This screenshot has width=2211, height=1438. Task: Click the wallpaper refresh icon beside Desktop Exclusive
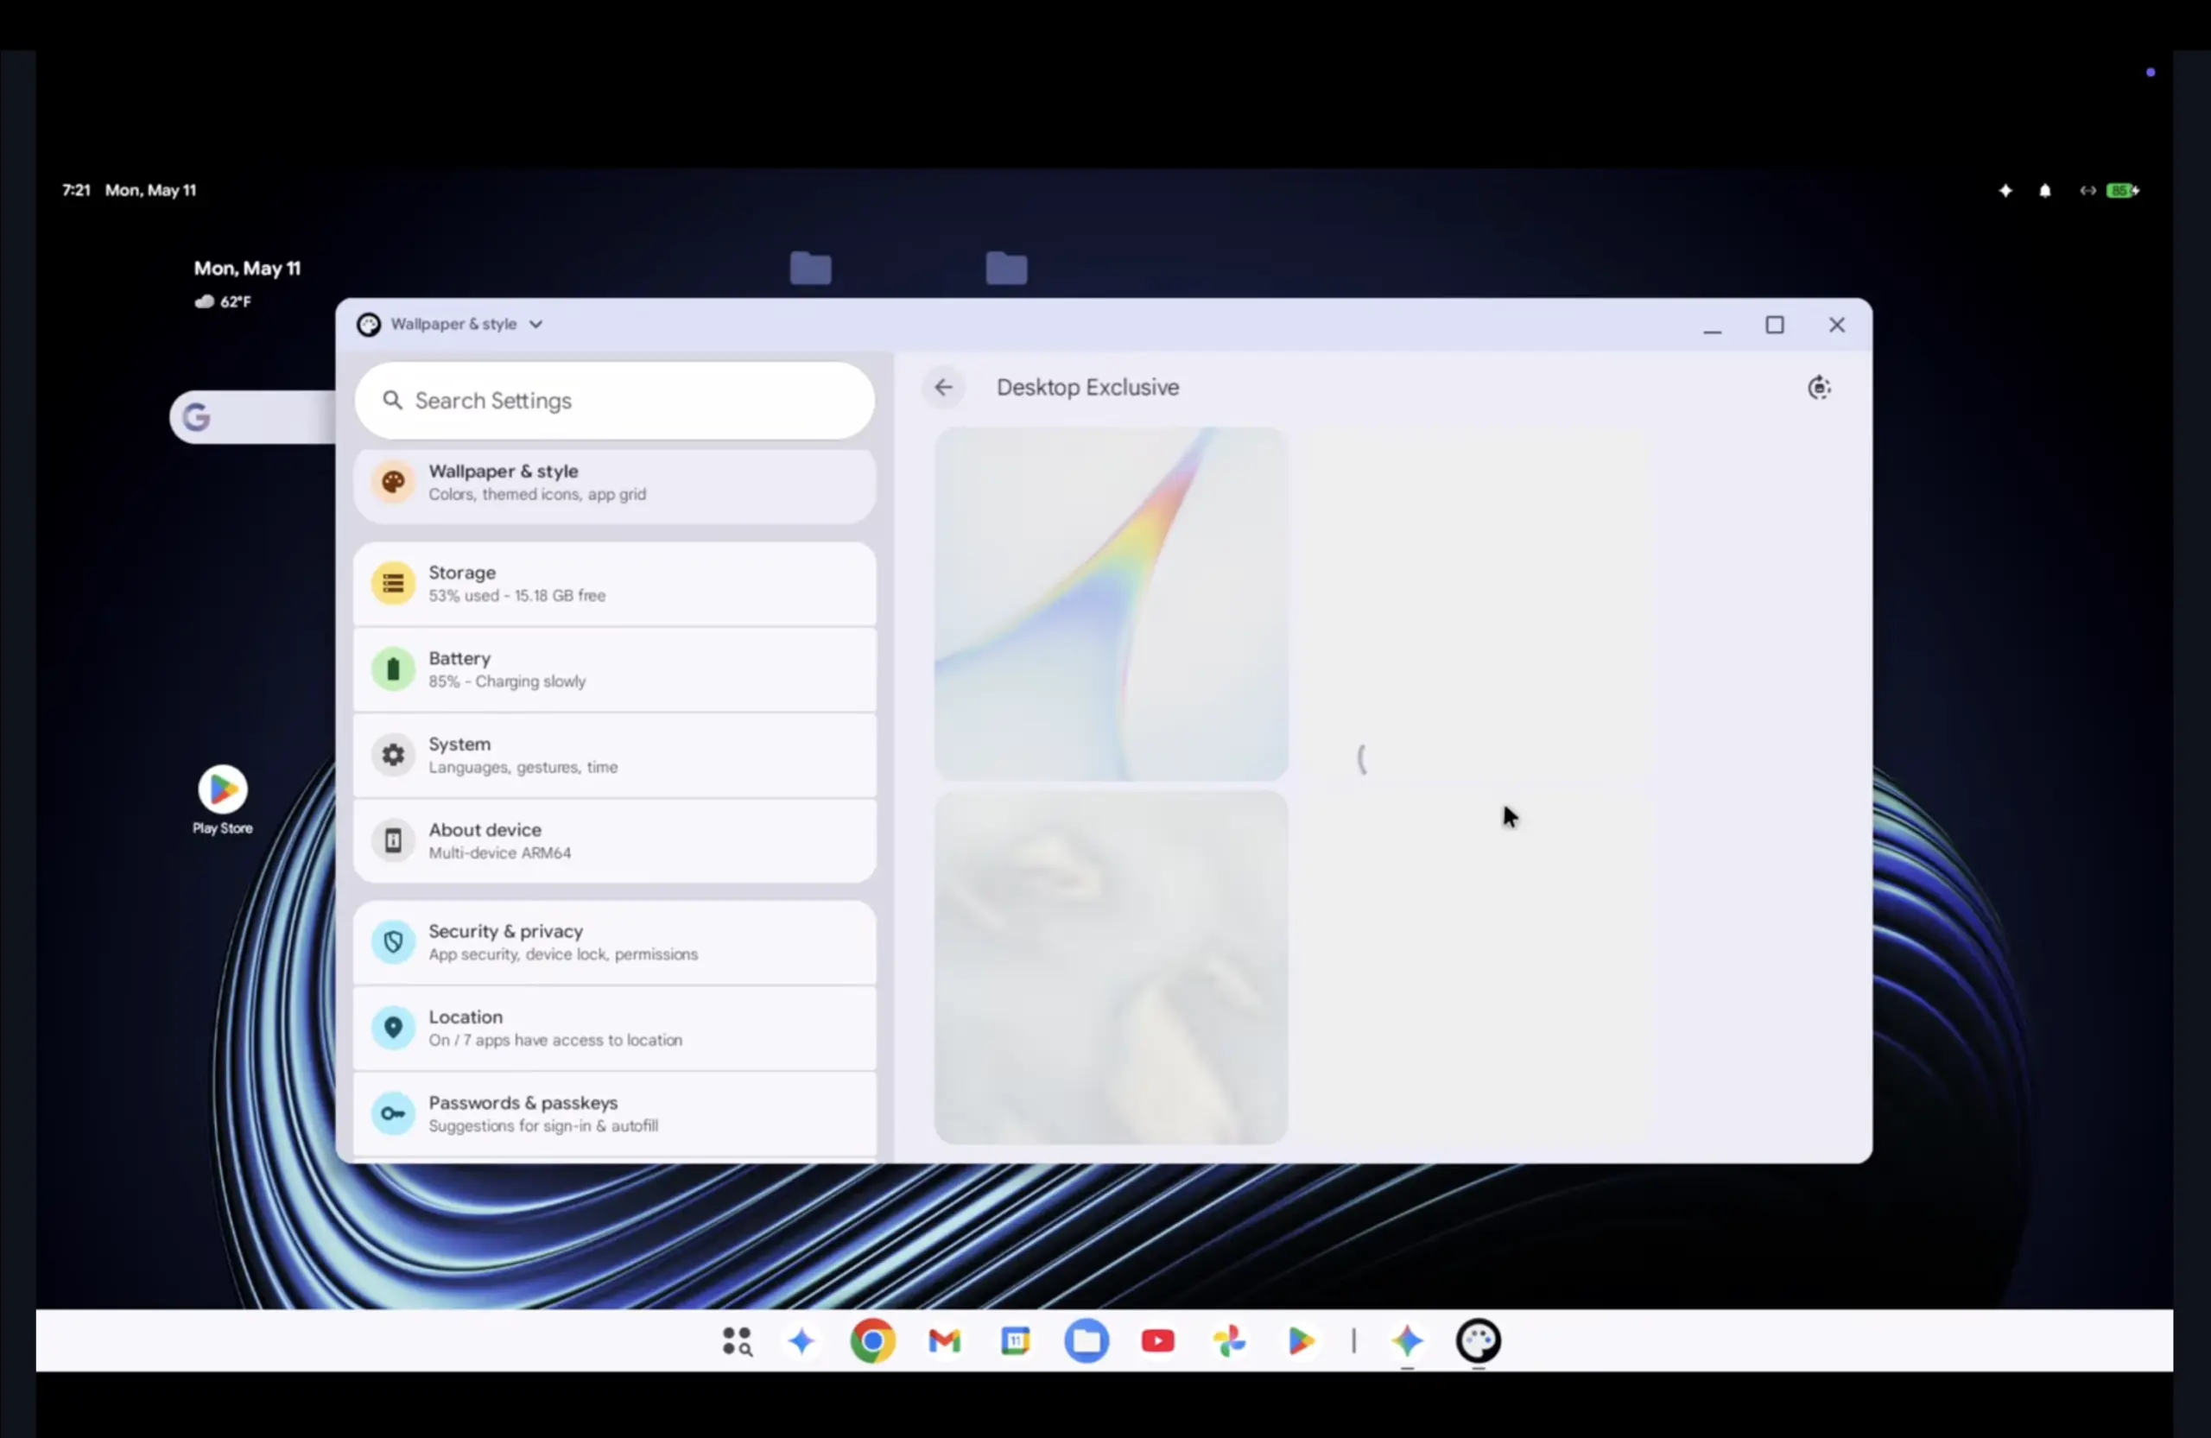(1819, 388)
